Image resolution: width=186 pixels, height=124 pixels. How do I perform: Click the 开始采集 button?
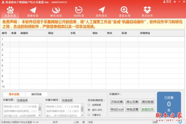click(x=117, y=101)
